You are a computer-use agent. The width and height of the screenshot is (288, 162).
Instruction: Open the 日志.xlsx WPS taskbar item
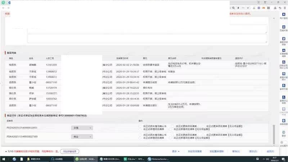coord(133,159)
